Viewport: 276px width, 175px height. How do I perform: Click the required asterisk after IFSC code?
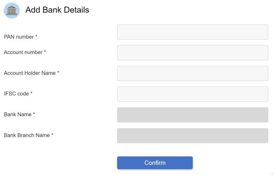click(x=31, y=94)
